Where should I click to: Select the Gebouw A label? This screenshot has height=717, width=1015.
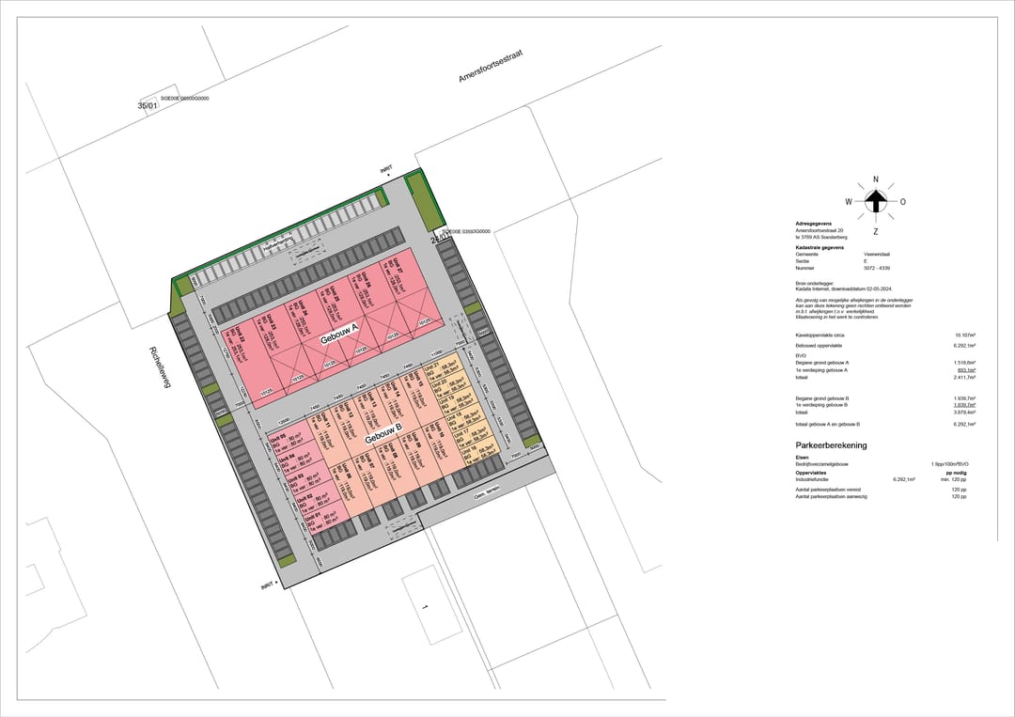click(340, 333)
